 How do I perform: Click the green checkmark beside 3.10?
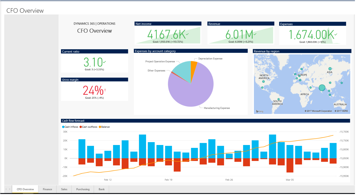click(x=104, y=62)
